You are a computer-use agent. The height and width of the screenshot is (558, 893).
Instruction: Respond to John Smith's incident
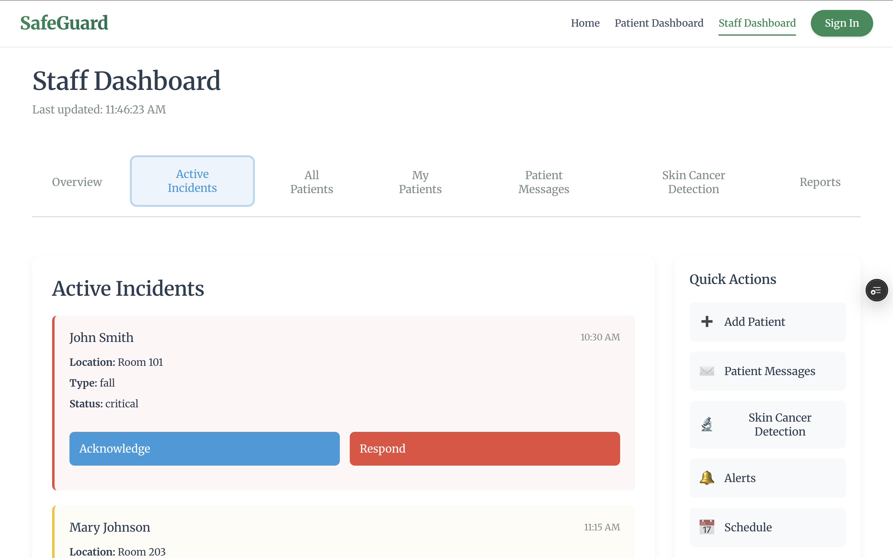485,448
